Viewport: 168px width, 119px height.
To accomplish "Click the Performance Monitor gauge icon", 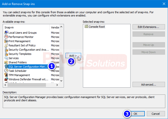I will 6,37.
